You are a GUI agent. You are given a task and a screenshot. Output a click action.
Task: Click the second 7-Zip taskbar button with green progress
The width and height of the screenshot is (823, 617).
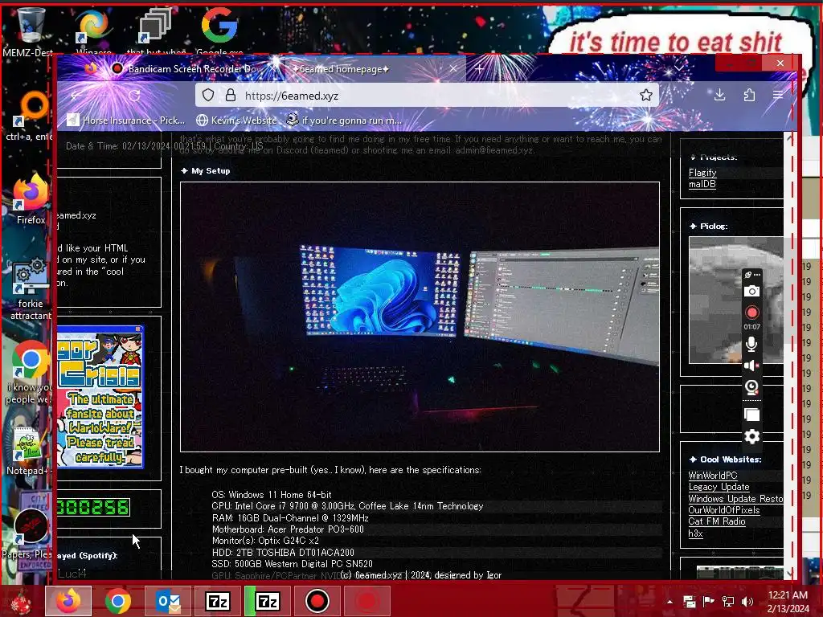[x=267, y=601]
